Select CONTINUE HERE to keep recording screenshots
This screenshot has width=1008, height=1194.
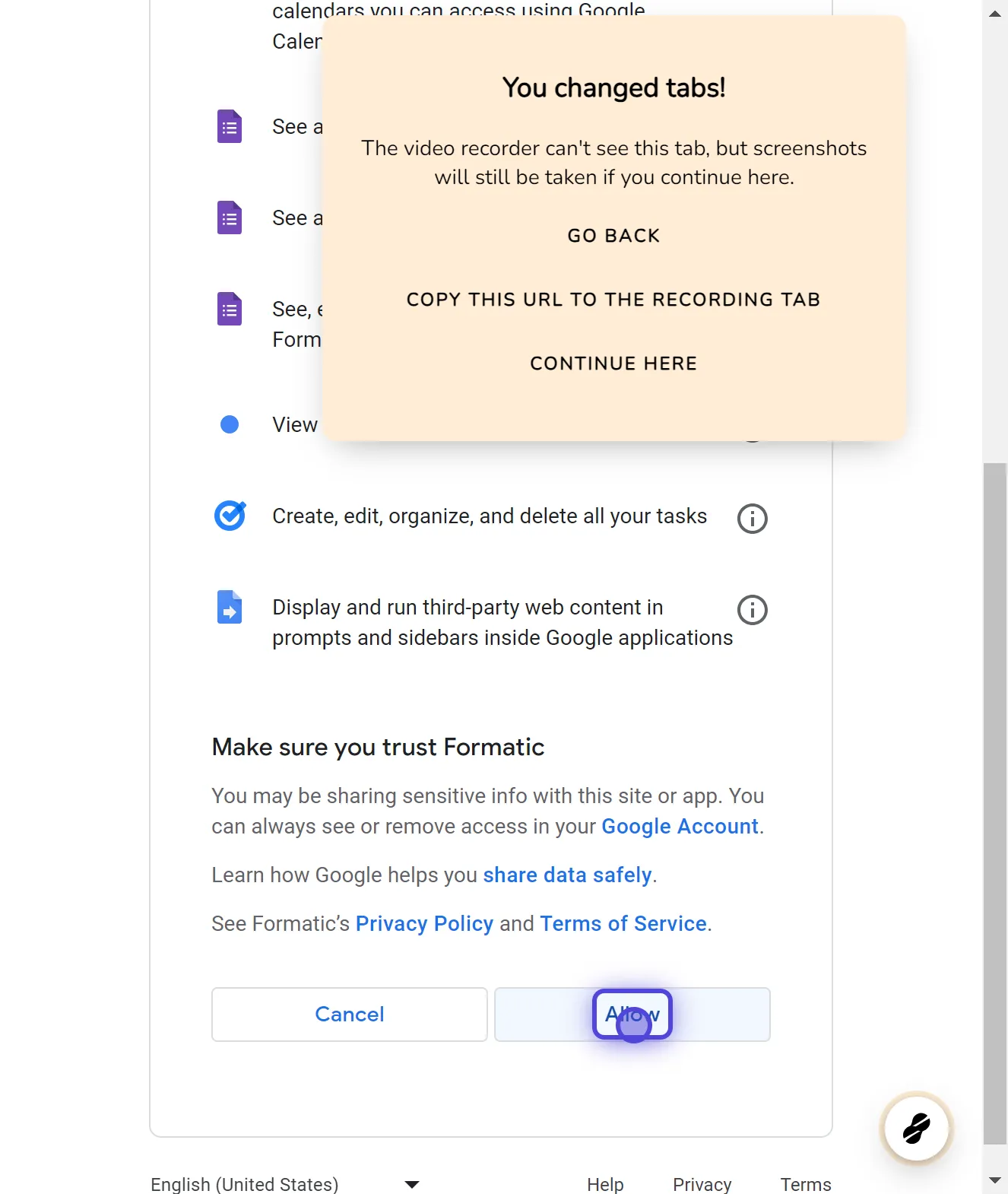tap(613, 363)
